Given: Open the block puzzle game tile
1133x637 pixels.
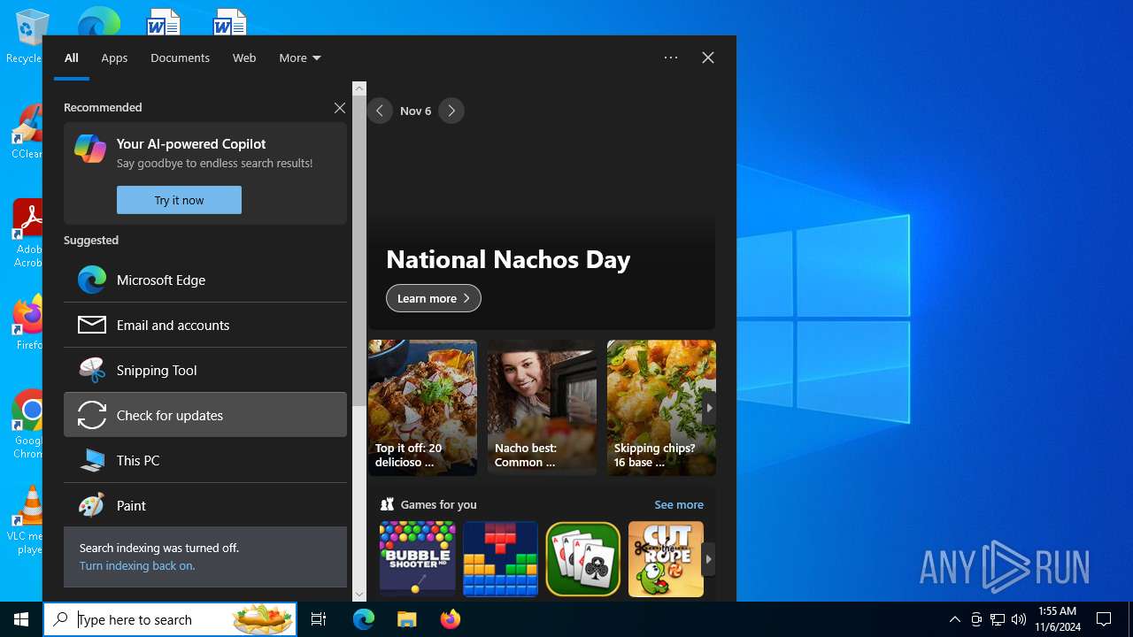Looking at the screenshot, I should point(500,558).
